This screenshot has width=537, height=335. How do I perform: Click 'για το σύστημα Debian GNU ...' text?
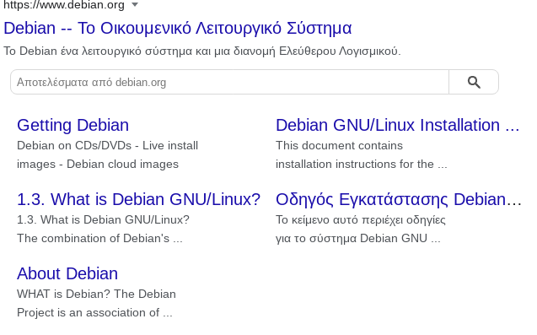(358, 238)
